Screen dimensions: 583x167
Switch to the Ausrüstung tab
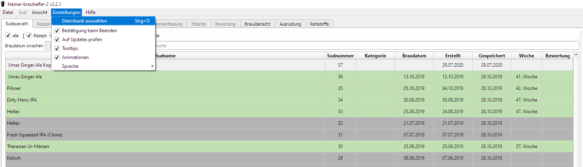(290, 24)
